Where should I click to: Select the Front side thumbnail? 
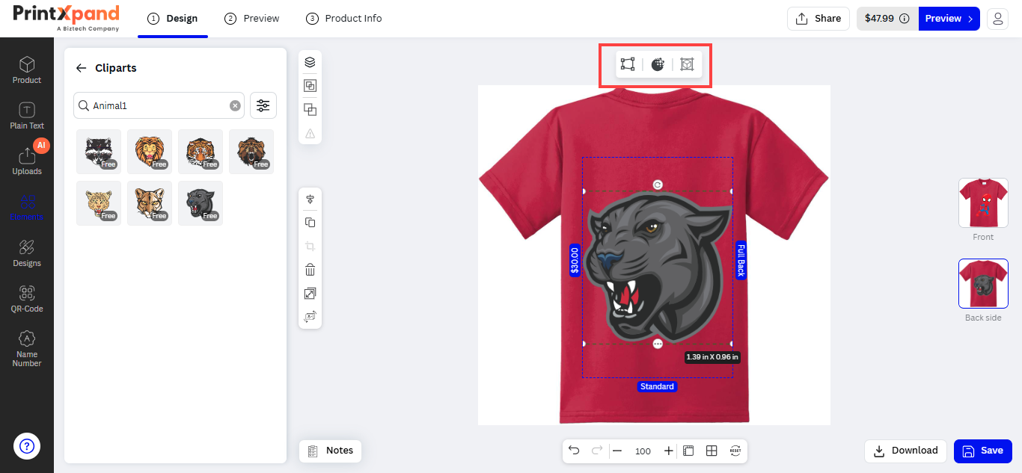pyautogui.click(x=983, y=203)
